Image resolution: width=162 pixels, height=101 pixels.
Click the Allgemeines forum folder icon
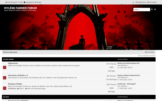pyautogui.click(x=5, y=68)
